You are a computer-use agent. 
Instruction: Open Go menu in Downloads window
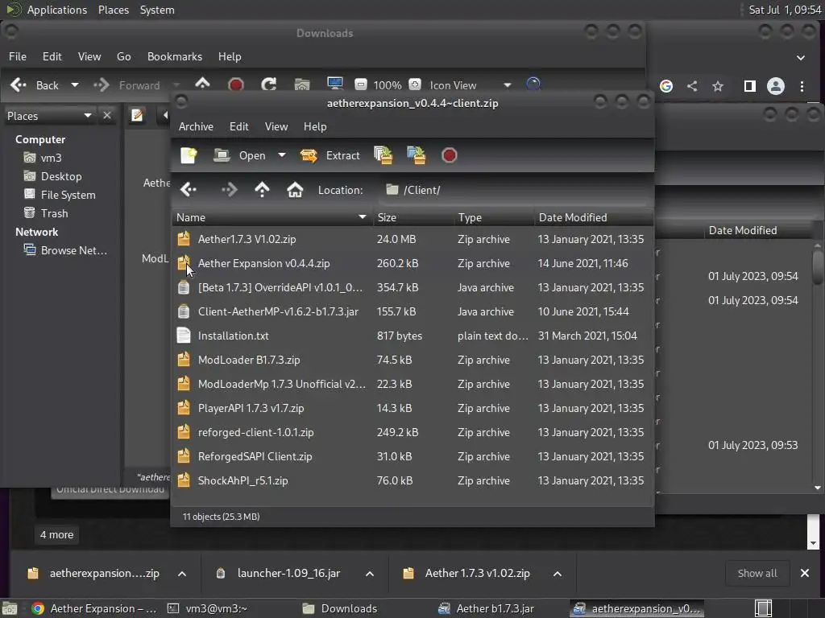coord(123,56)
